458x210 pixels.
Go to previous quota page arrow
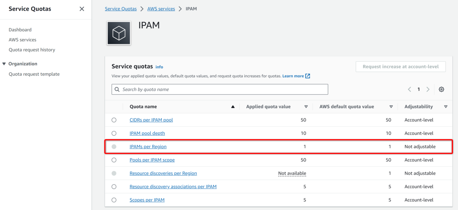click(410, 89)
